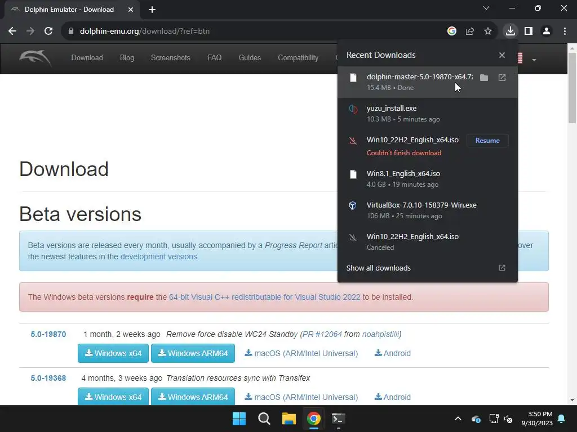Open version 5.0-19368 link

pos(48,378)
